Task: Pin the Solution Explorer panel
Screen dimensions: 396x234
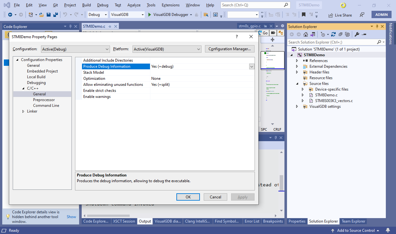Action: pos(377,26)
